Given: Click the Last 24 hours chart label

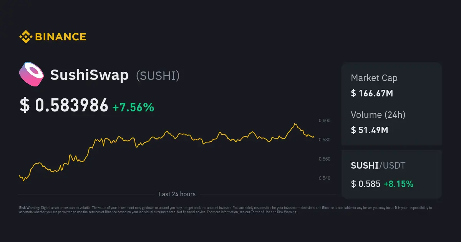Looking at the screenshot, I should click(177, 194).
